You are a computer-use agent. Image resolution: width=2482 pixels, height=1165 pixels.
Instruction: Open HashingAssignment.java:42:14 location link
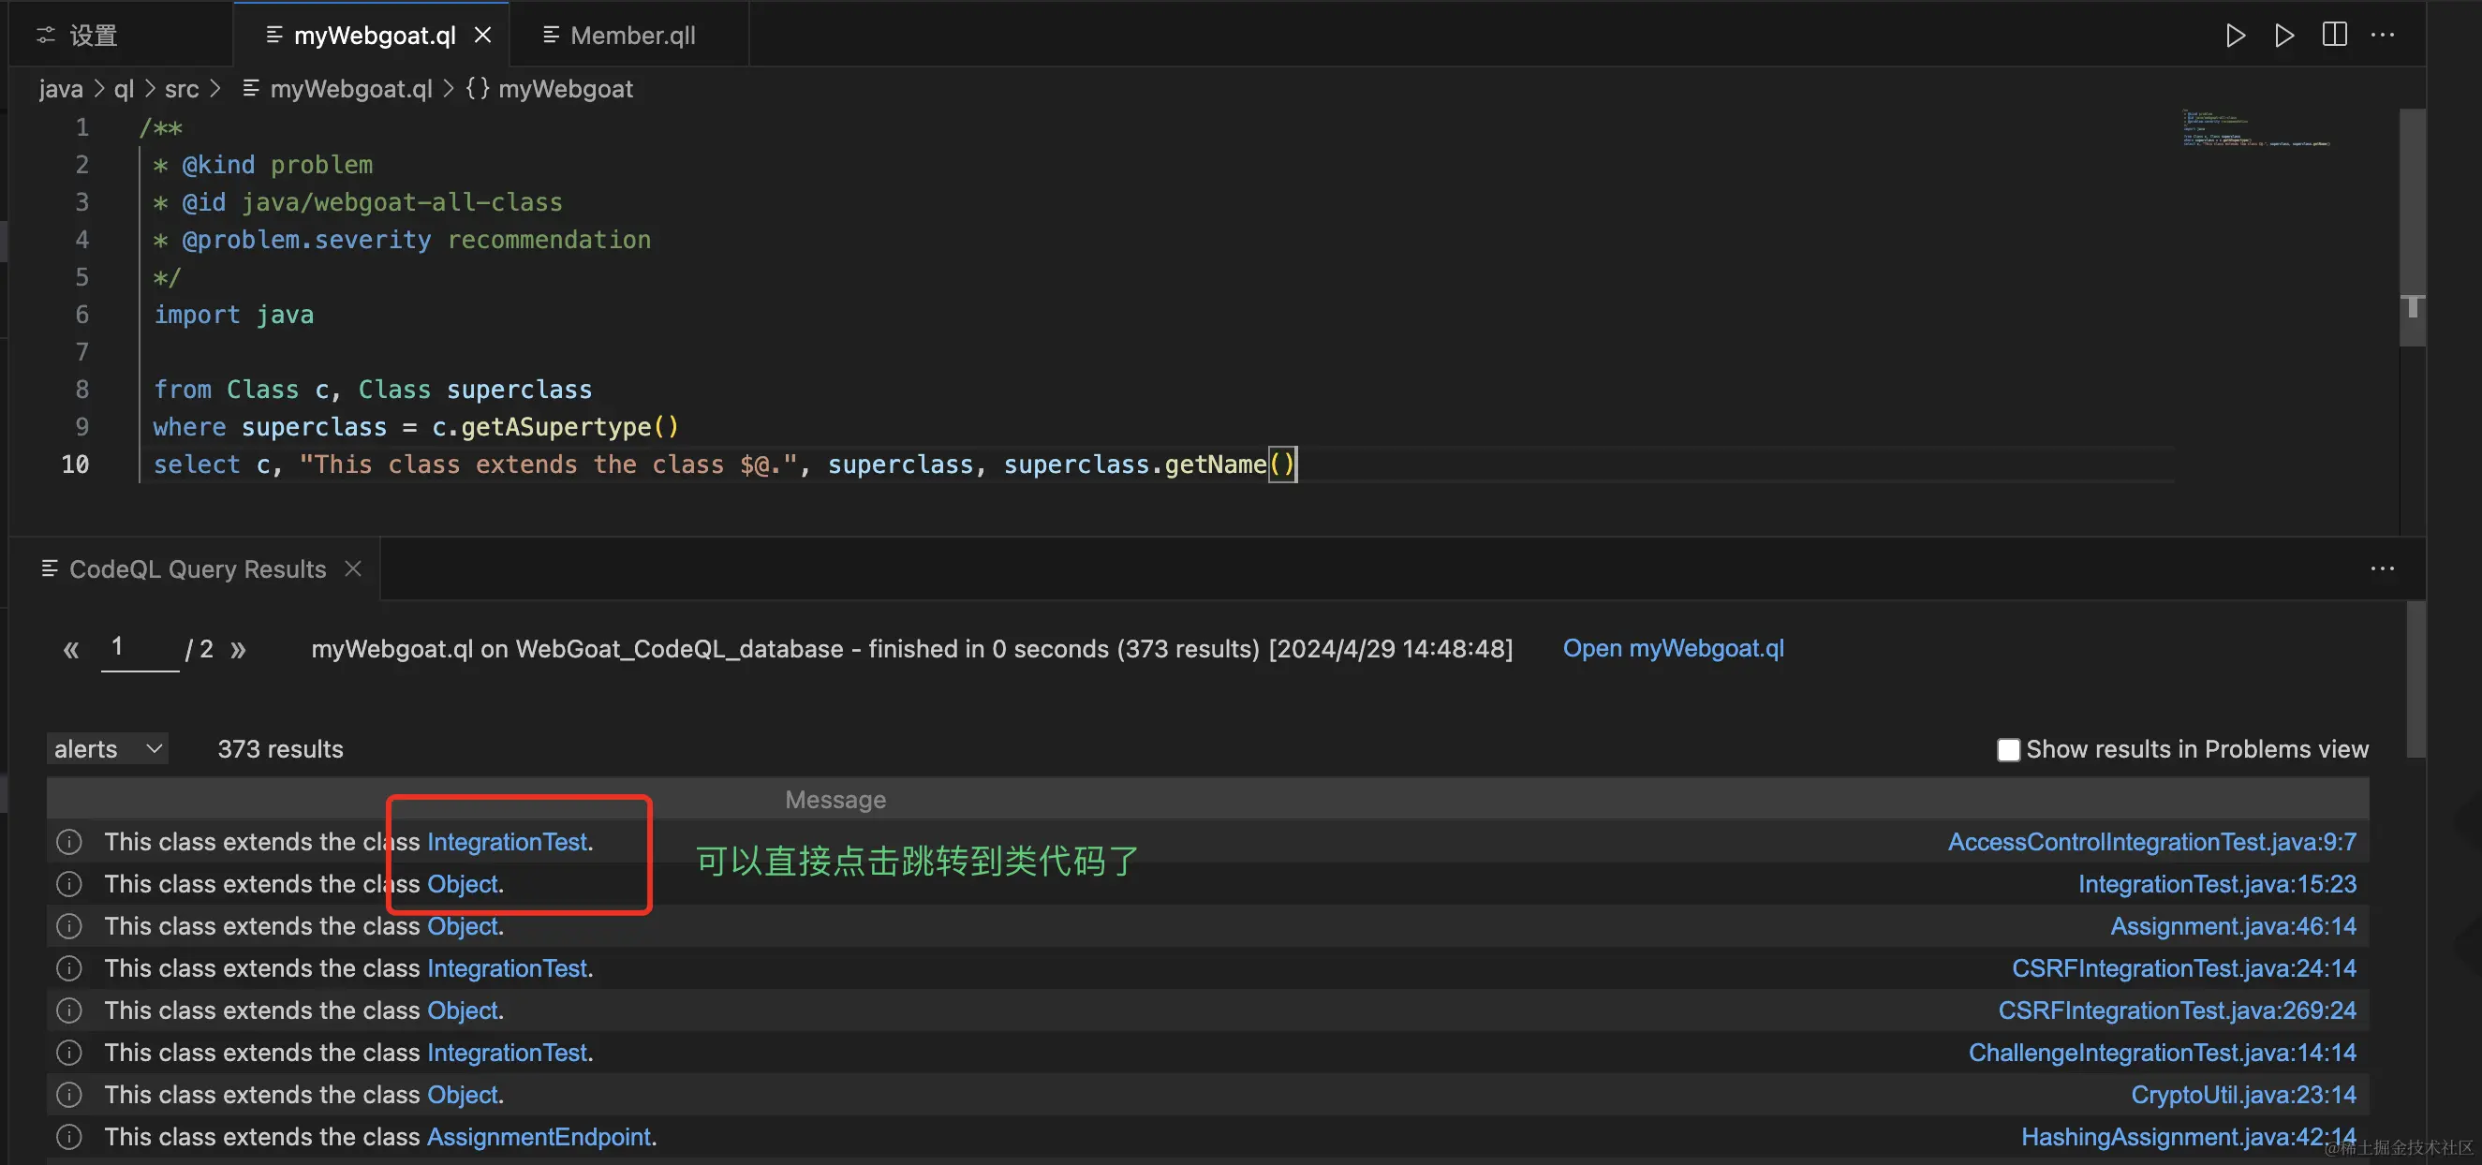pyautogui.click(x=2188, y=1137)
